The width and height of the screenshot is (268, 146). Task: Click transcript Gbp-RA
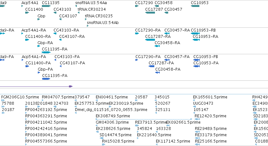[45, 43]
